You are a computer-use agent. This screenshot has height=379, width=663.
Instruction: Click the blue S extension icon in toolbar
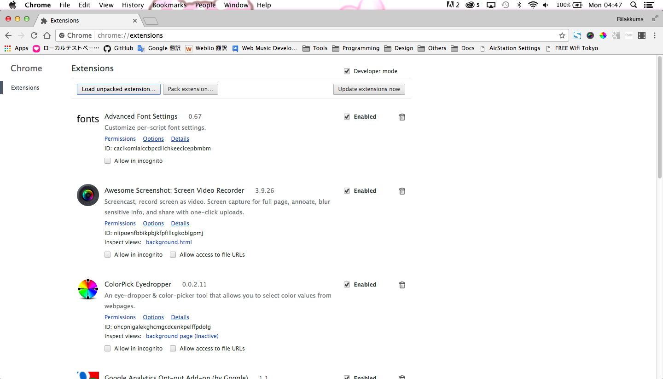[x=577, y=35]
